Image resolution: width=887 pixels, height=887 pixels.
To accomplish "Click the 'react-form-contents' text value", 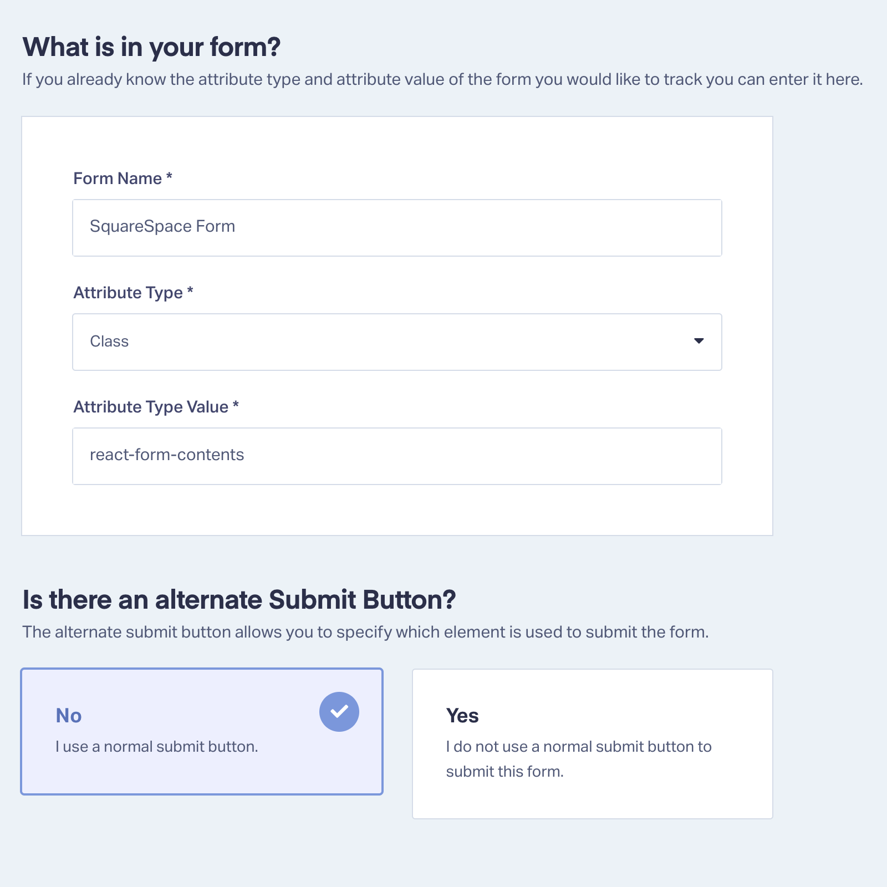I will tap(167, 455).
